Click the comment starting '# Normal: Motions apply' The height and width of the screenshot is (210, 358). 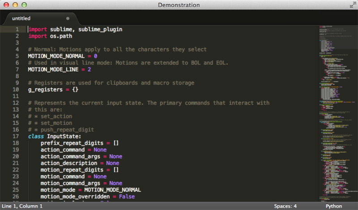coord(117,49)
